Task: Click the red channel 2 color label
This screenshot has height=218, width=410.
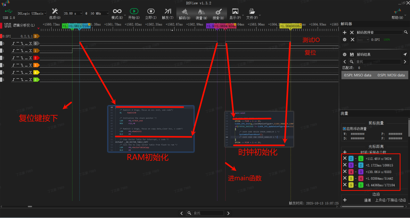Action: point(36,58)
